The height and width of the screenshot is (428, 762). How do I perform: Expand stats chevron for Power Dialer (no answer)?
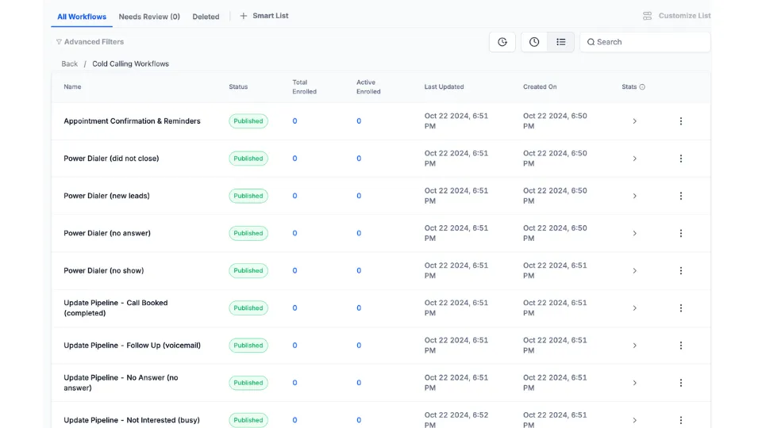click(x=635, y=233)
